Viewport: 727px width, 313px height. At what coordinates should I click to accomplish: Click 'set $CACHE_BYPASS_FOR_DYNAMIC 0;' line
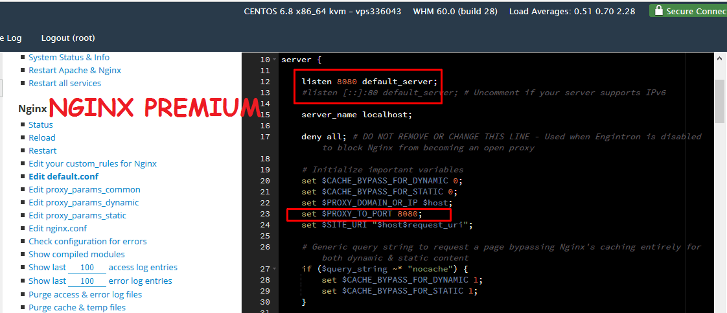(382, 181)
